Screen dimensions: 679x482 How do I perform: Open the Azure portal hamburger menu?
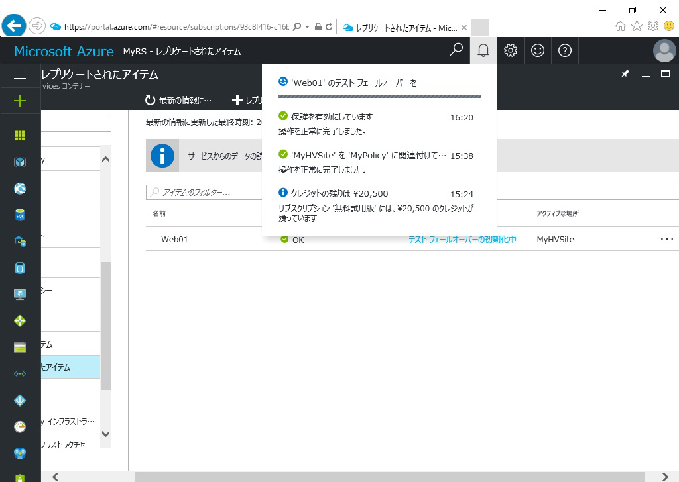(20, 75)
